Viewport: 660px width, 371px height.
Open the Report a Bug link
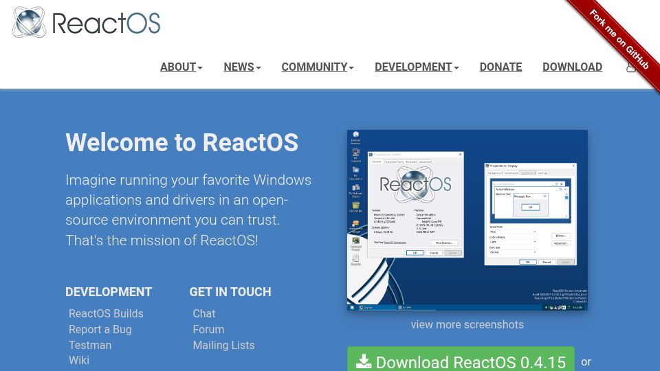click(x=100, y=329)
